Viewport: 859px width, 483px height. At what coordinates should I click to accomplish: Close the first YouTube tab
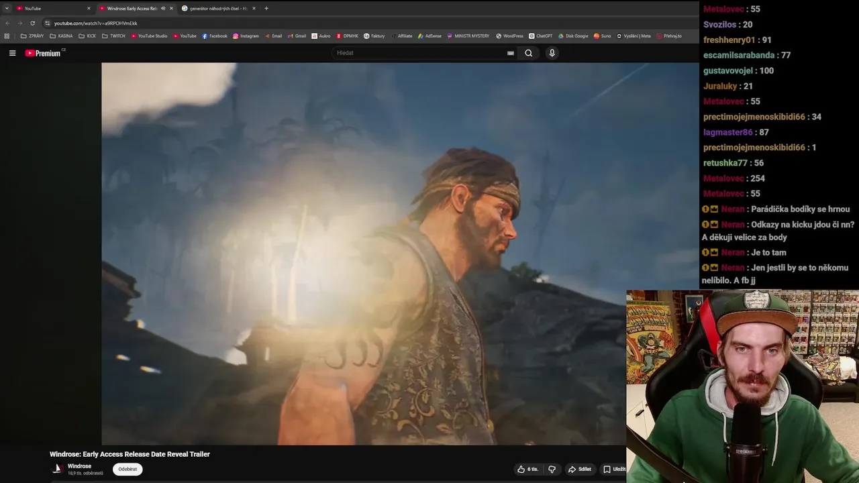[x=89, y=8]
